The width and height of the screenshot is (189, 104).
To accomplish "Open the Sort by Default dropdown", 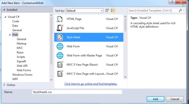I will (x=84, y=11).
